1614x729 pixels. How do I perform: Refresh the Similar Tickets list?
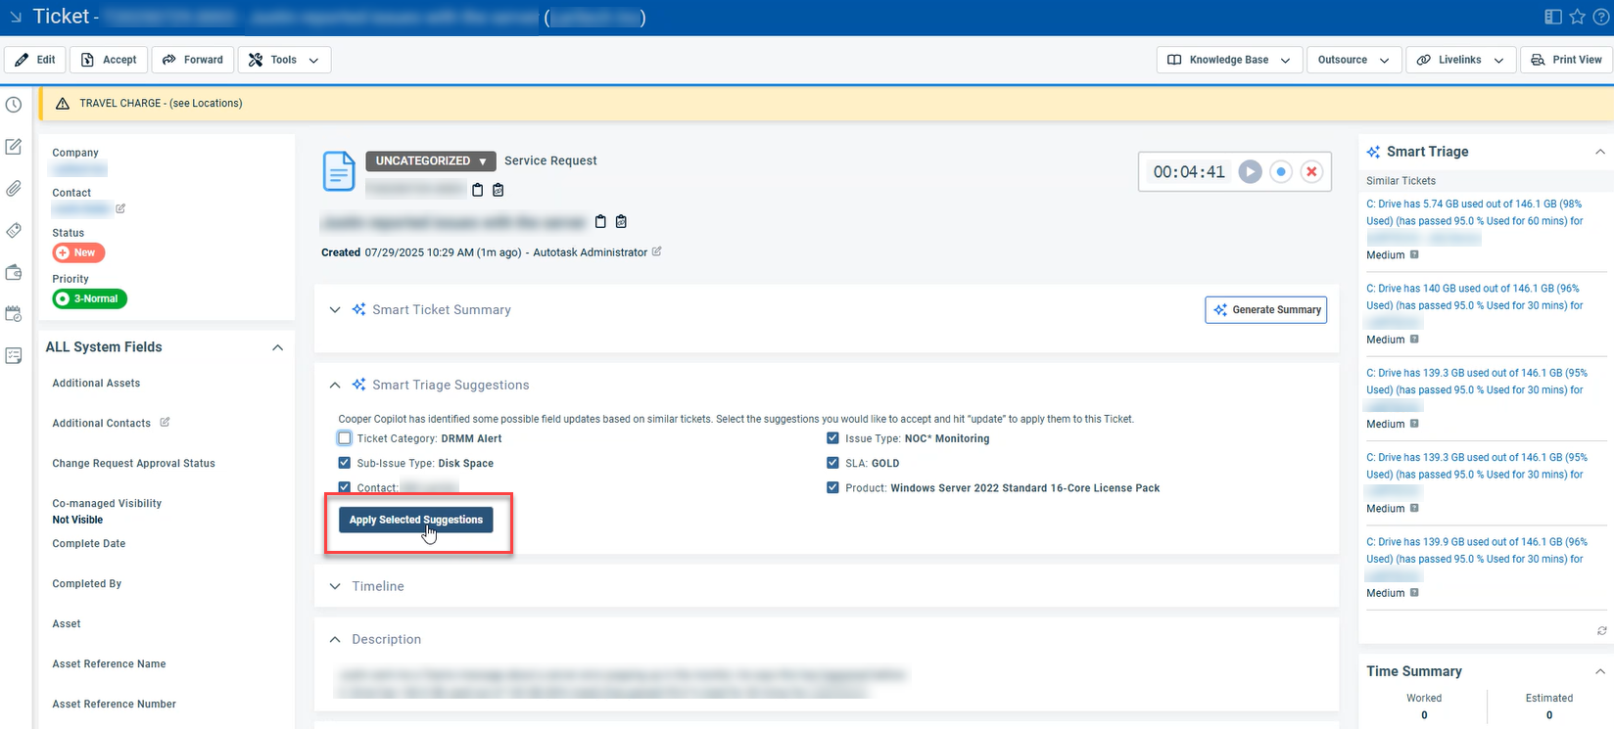pos(1601,631)
